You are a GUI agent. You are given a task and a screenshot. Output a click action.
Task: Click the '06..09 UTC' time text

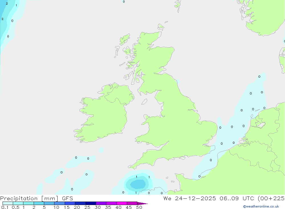point(237,198)
